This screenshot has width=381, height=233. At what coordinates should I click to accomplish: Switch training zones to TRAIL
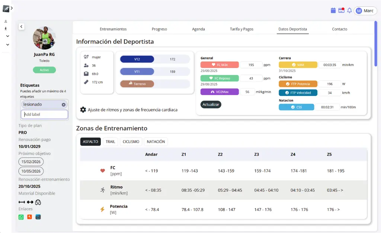point(110,142)
